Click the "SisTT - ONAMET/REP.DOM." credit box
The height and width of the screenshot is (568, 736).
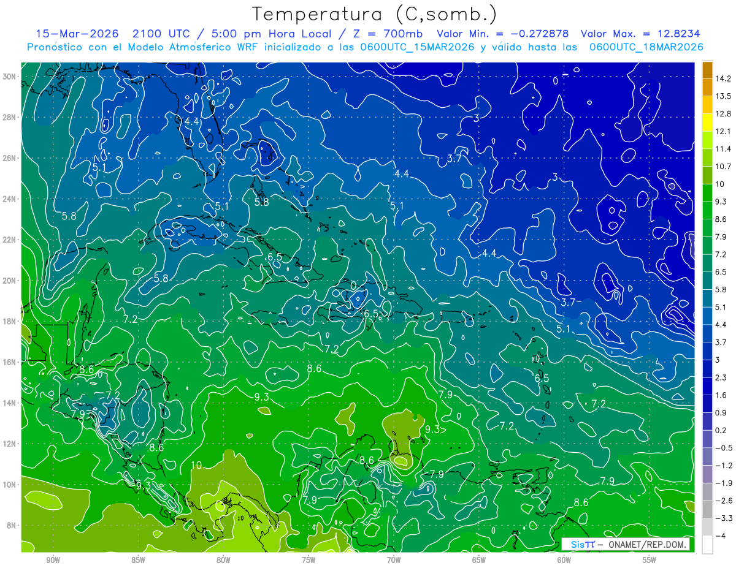click(x=626, y=545)
